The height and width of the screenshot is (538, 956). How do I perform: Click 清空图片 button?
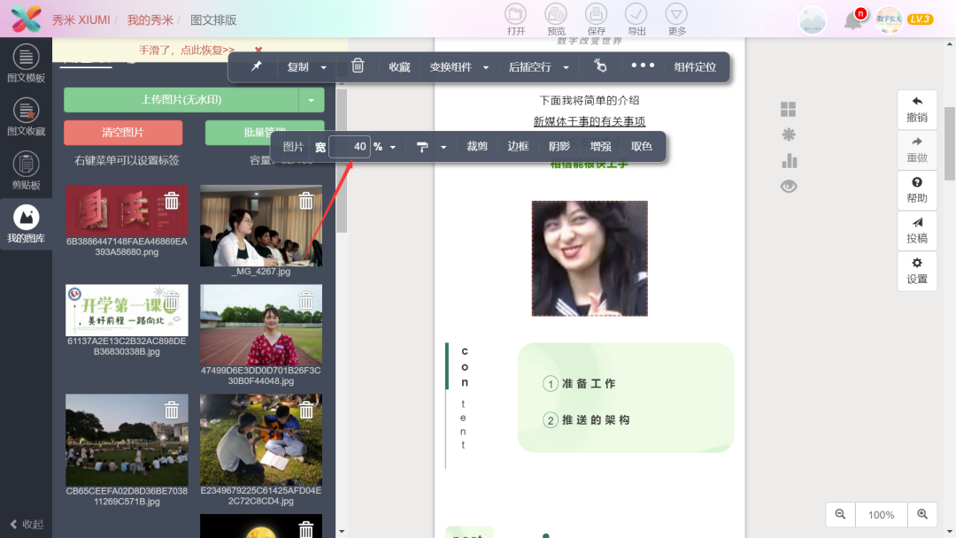123,132
